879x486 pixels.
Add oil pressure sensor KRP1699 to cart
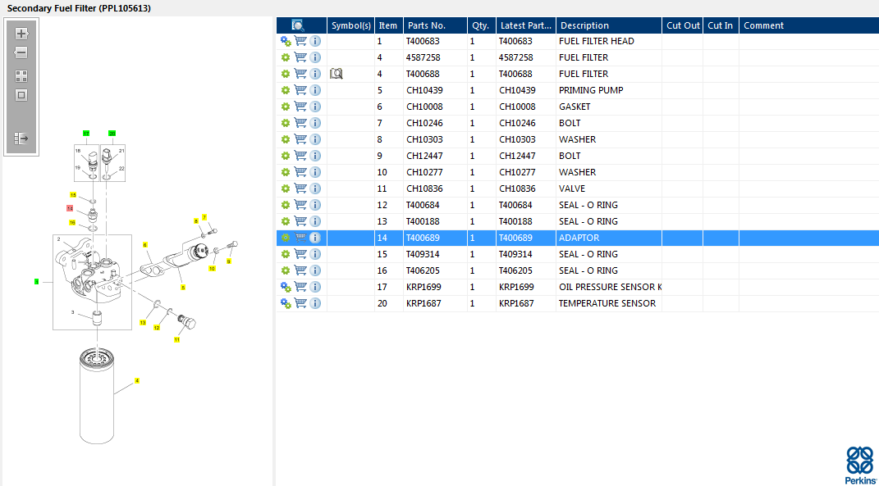point(300,287)
